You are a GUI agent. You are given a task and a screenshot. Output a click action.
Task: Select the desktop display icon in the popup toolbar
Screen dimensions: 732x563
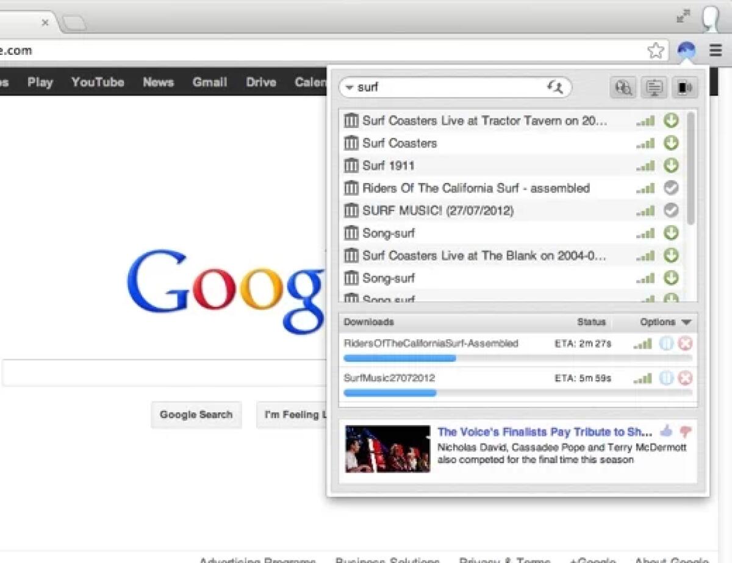point(654,87)
